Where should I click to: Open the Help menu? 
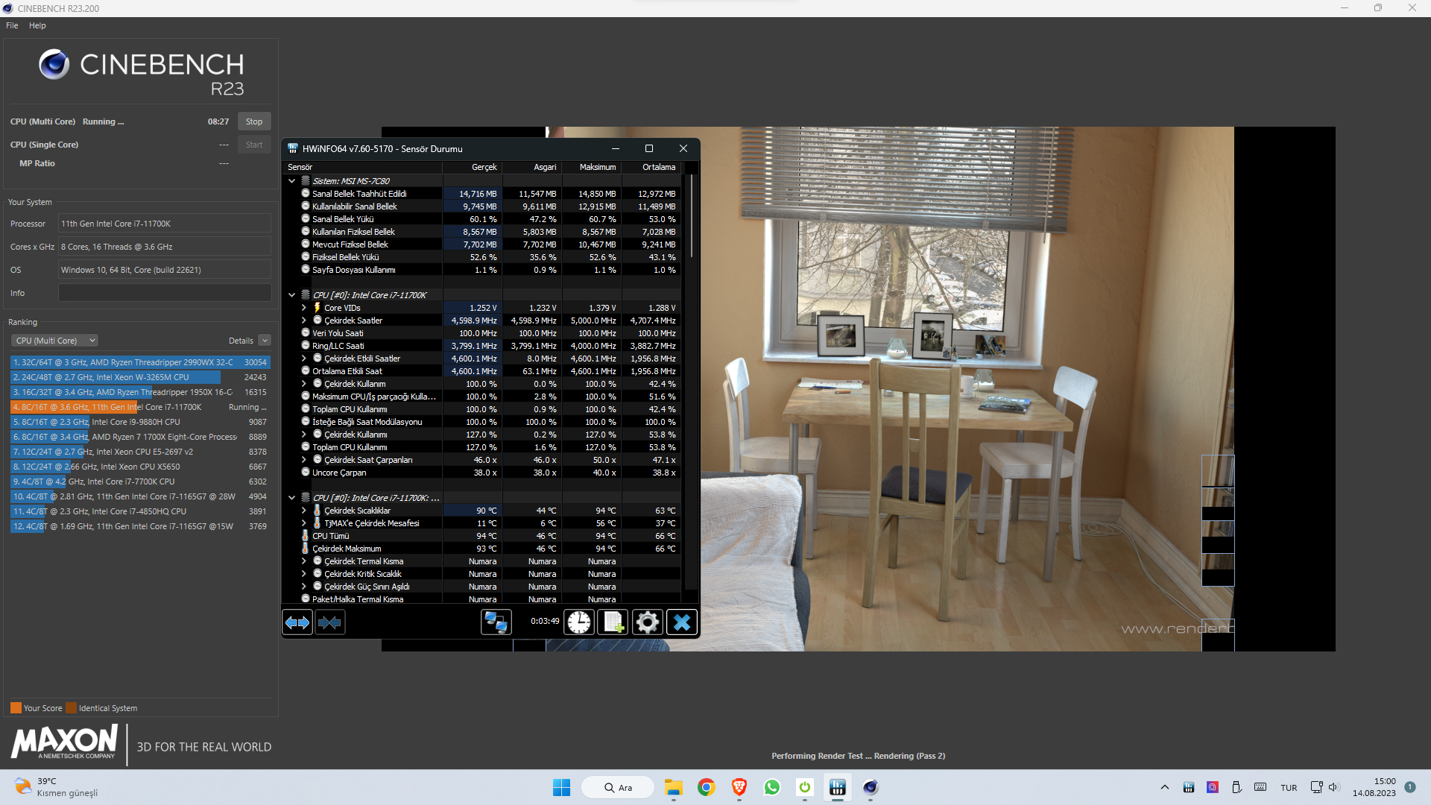[x=37, y=25]
